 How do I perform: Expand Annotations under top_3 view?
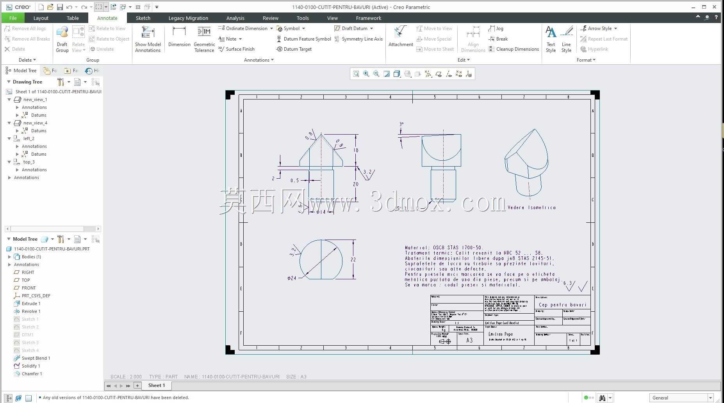17,170
